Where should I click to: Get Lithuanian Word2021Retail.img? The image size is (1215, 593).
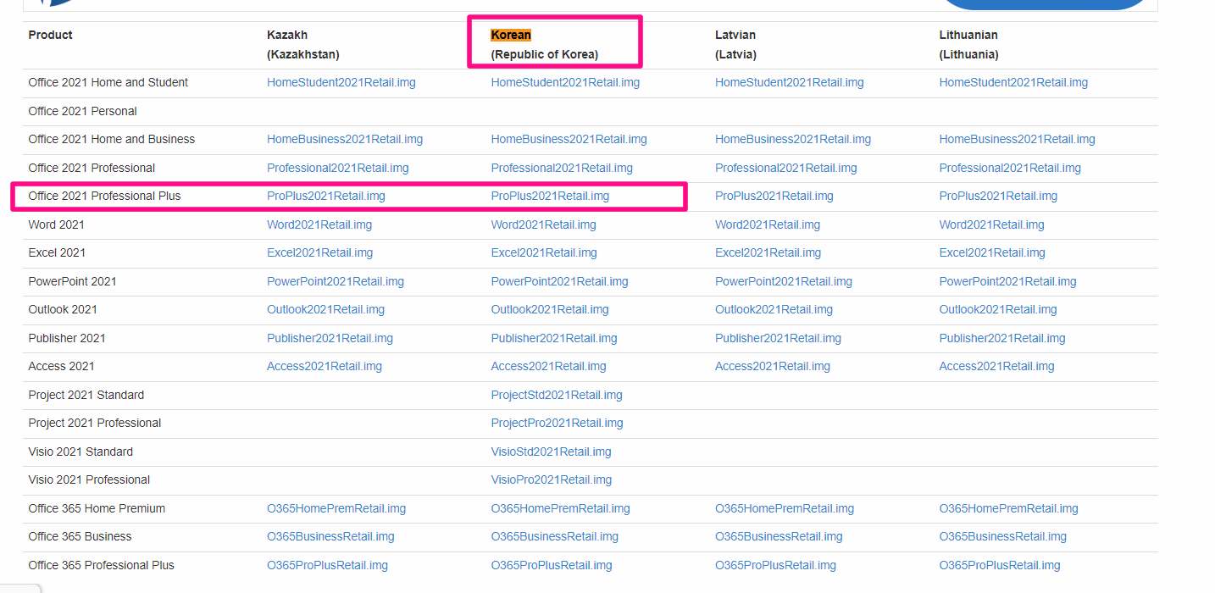[992, 224]
